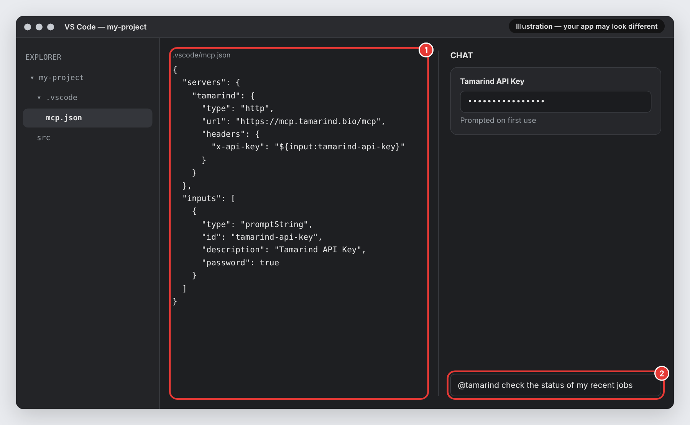Image resolution: width=690 pixels, height=425 pixels.
Task: Click the chat input with @tamarind message
Action: [555, 385]
